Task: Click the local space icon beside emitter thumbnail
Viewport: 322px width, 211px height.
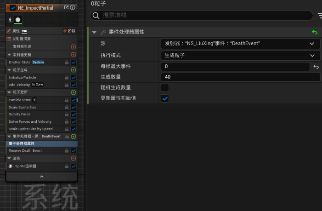Action: tap(10, 20)
